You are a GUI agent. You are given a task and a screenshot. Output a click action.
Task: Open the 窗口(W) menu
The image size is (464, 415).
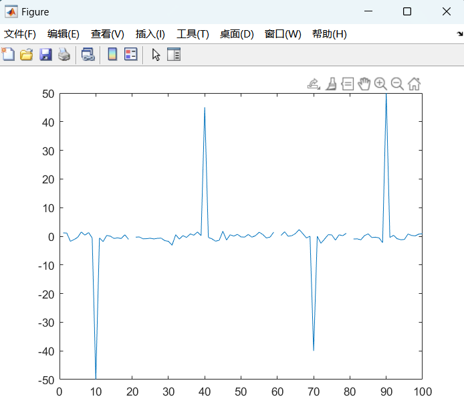(283, 34)
